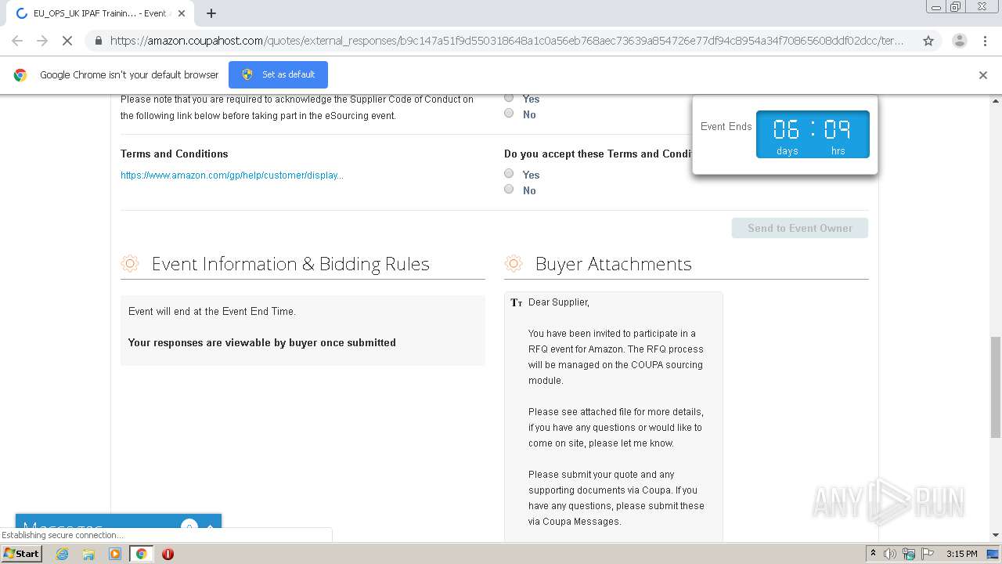The width and height of the screenshot is (1002, 564).
Task: Show hidden system tray icons
Action: [873, 554]
